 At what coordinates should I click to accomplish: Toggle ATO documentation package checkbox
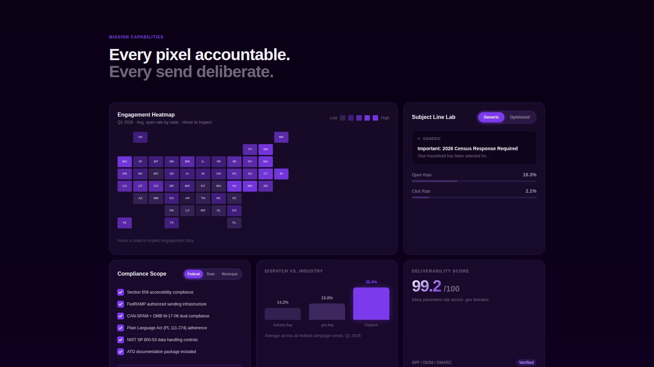pyautogui.click(x=121, y=352)
